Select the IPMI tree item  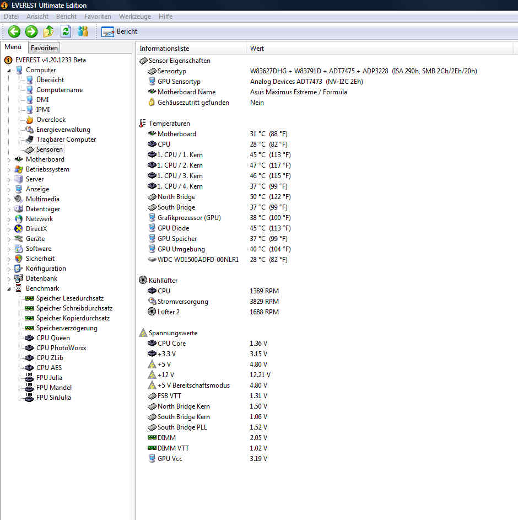coord(43,110)
